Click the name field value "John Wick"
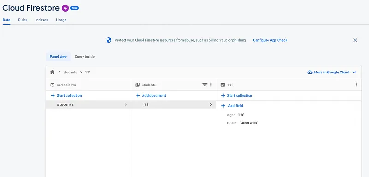369x177 pixels. coord(249,123)
